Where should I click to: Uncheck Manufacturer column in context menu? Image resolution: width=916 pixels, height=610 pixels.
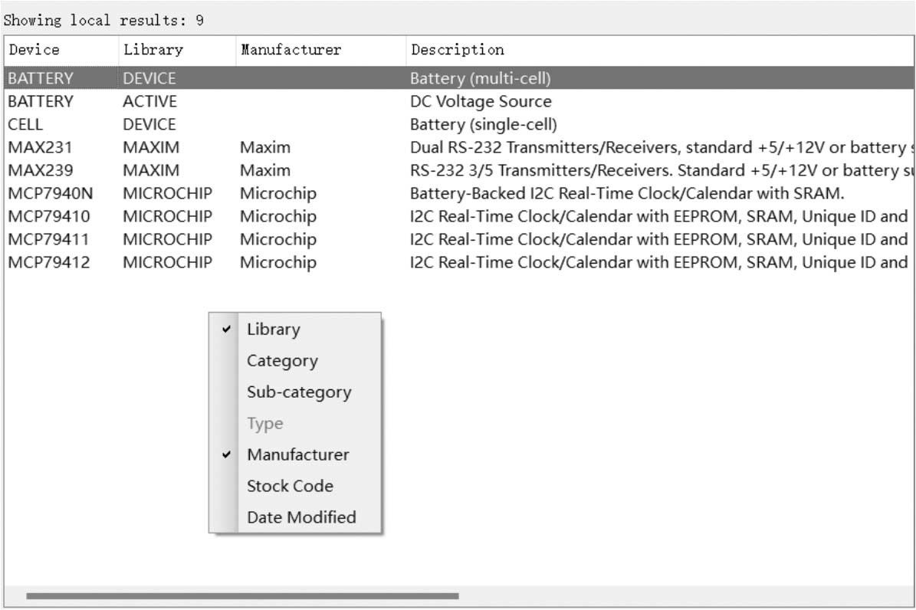pyautogui.click(x=297, y=454)
